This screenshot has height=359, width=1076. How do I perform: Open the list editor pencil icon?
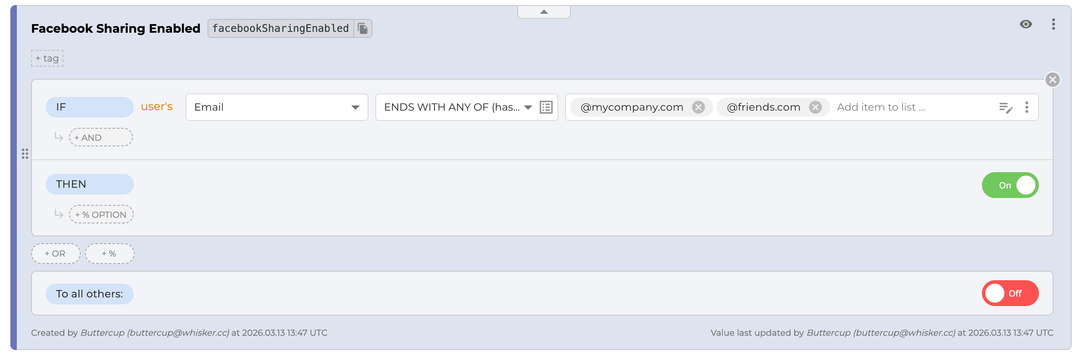(1005, 108)
